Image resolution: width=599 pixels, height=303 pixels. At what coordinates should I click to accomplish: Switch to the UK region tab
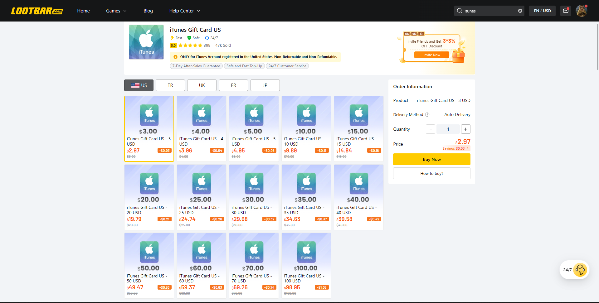pos(202,85)
